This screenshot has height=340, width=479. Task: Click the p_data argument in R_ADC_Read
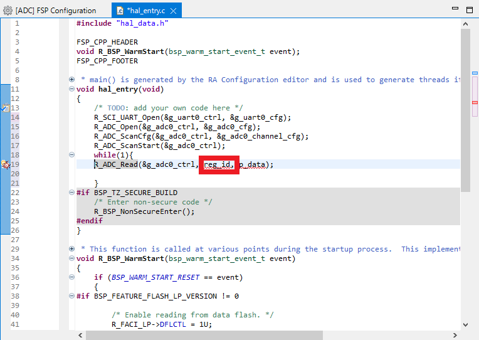click(252, 164)
